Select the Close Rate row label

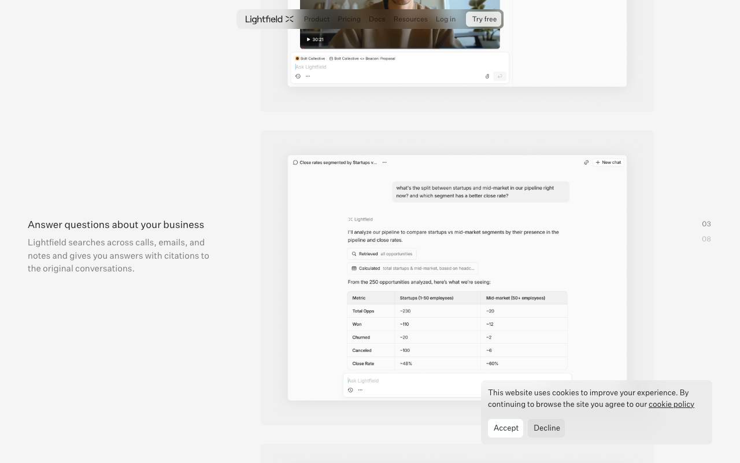click(x=363, y=364)
